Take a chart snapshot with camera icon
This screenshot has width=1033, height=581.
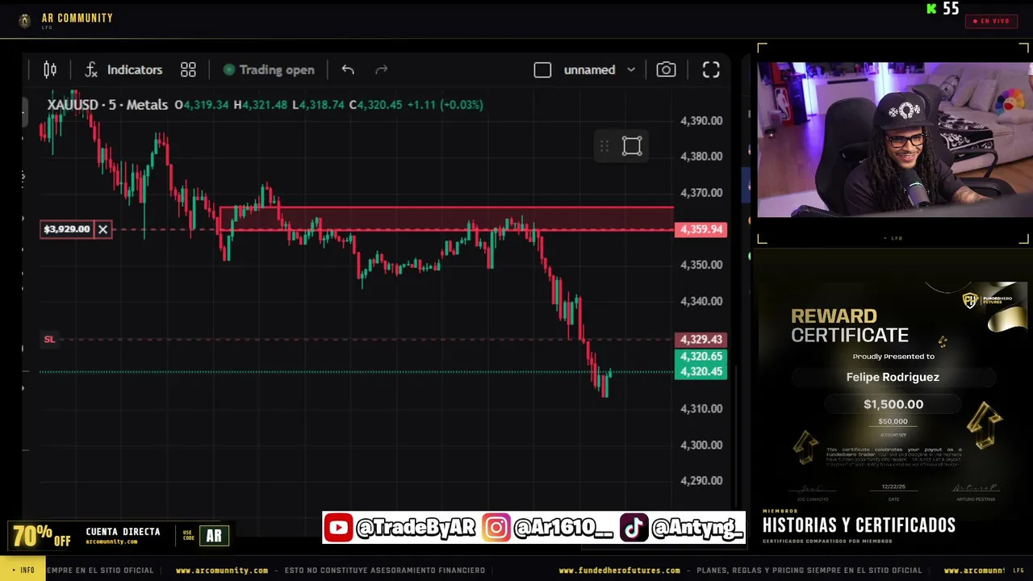pyautogui.click(x=666, y=70)
